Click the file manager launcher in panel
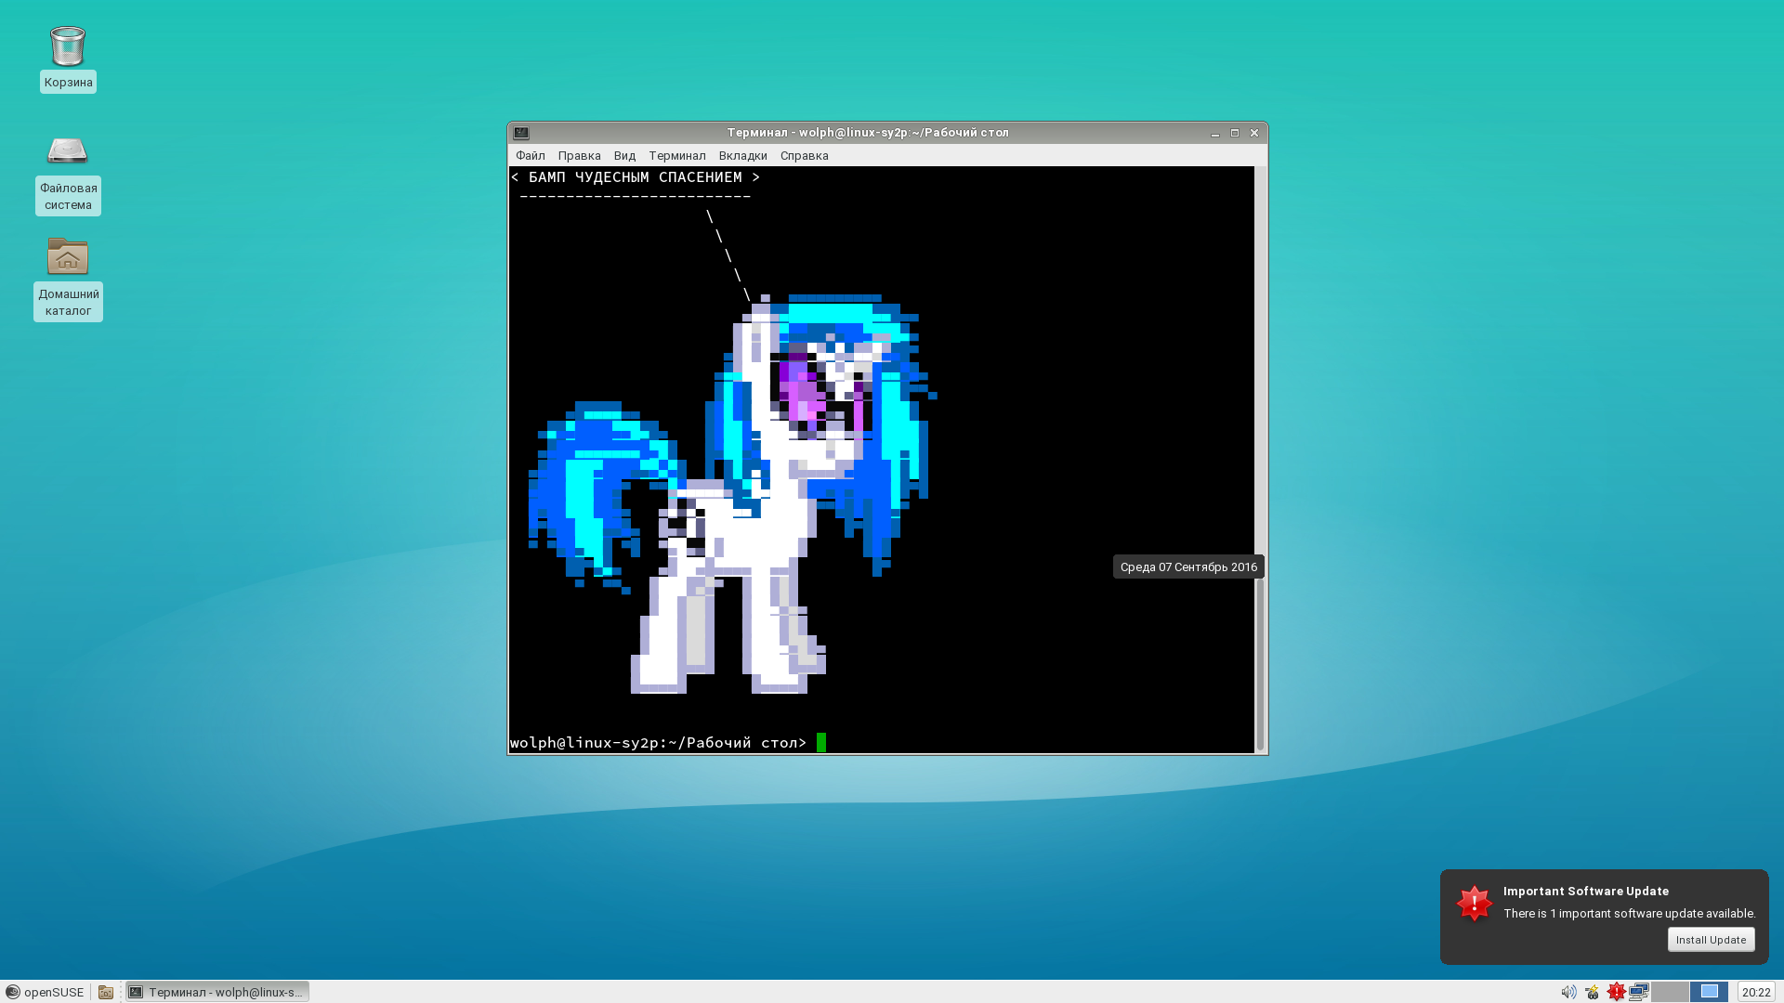The width and height of the screenshot is (1784, 1003). [x=106, y=992]
